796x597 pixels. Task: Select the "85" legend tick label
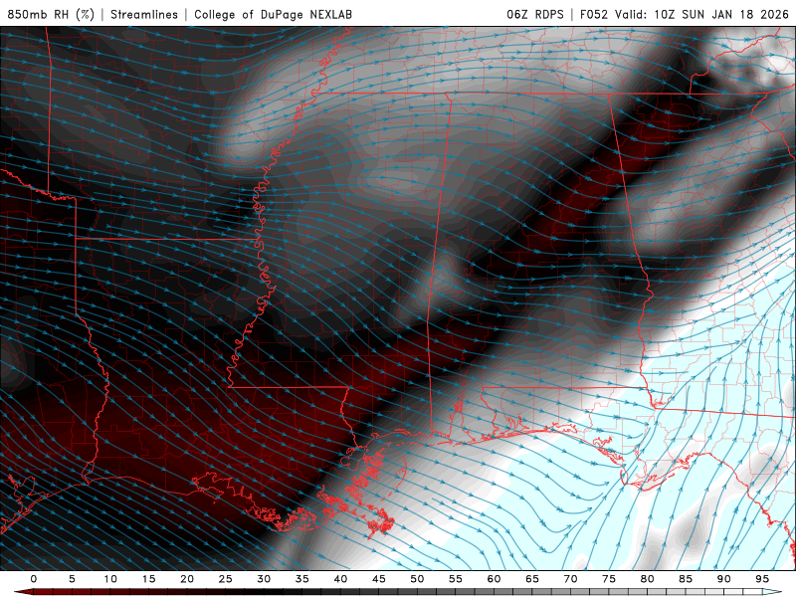686,579
